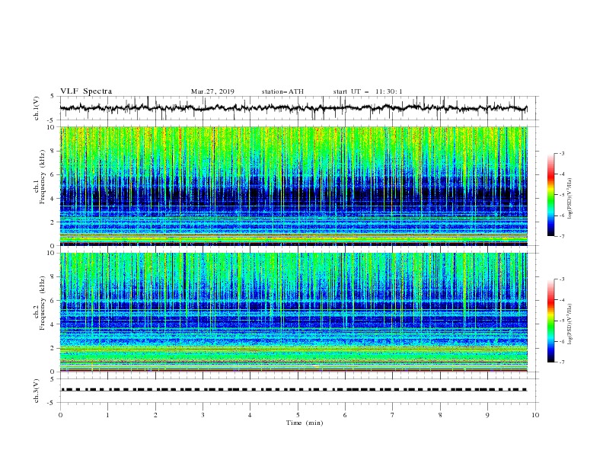Click the time axis tick label "7"
This screenshot has height=466, width=603.
point(393,415)
